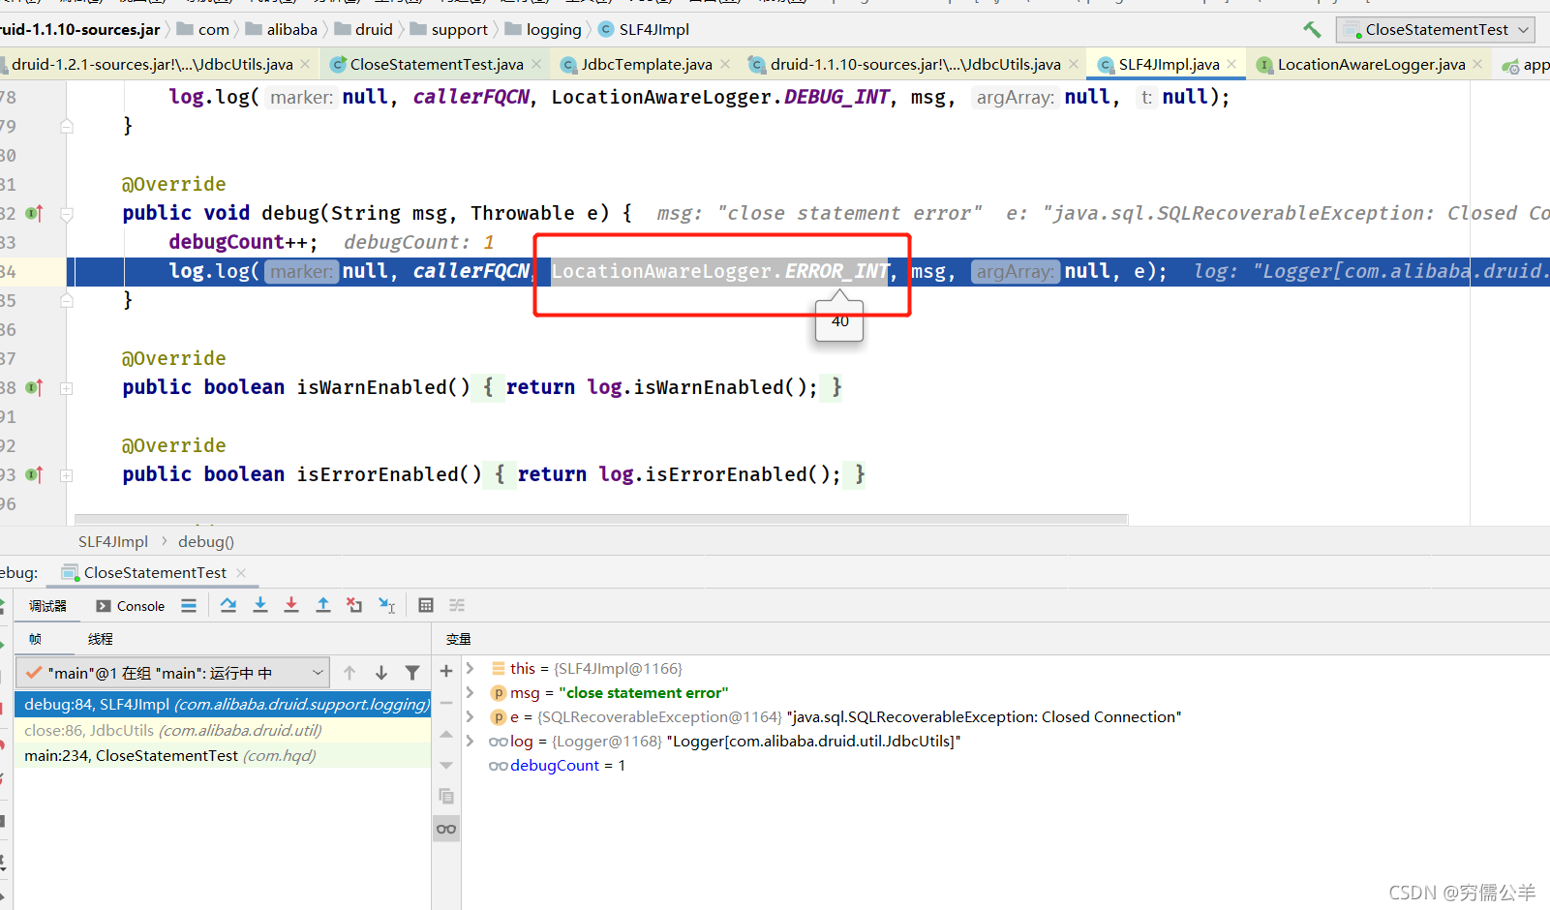Select frame close:86, JdbcUtils
The height and width of the screenshot is (910, 1550).
(223, 730)
